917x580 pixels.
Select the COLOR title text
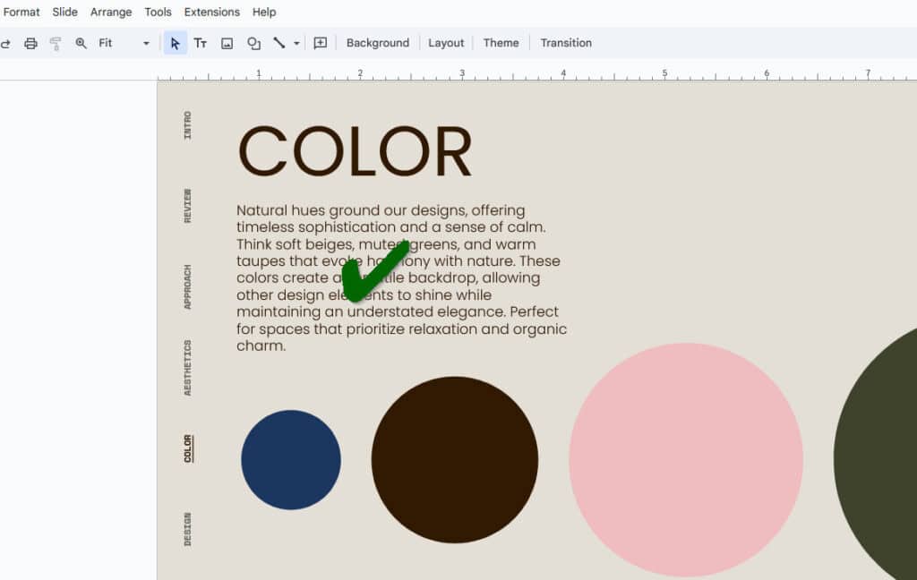[x=355, y=151]
